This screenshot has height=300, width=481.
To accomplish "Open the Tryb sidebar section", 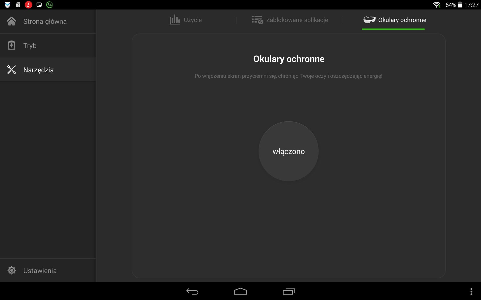I will (30, 46).
